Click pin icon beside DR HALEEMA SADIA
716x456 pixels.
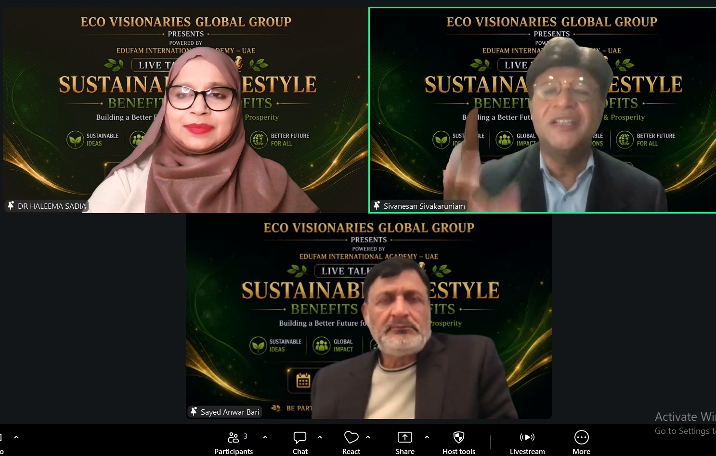[x=11, y=206]
